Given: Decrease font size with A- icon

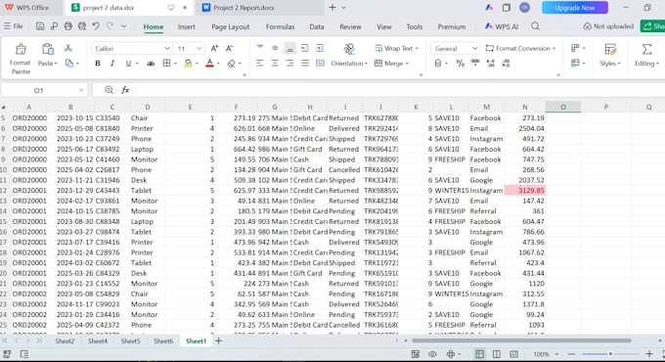Looking at the screenshot, I should click(230, 48).
